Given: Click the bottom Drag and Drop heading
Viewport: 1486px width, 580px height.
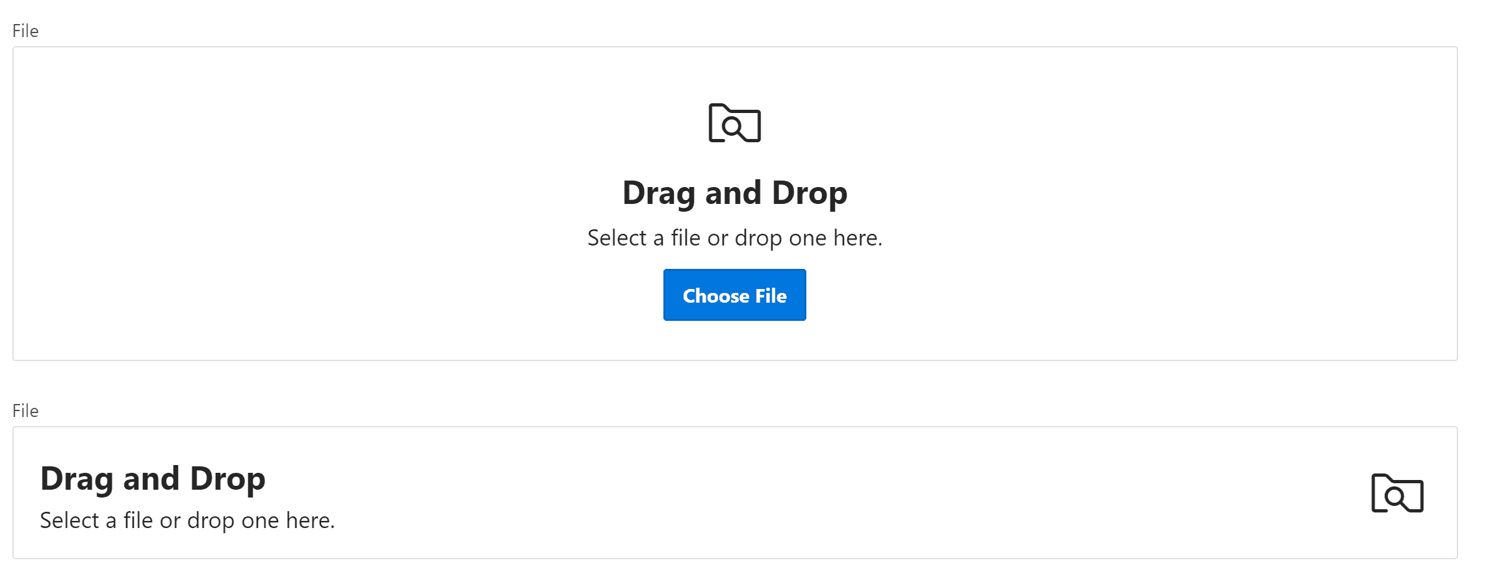Looking at the screenshot, I should point(153,479).
